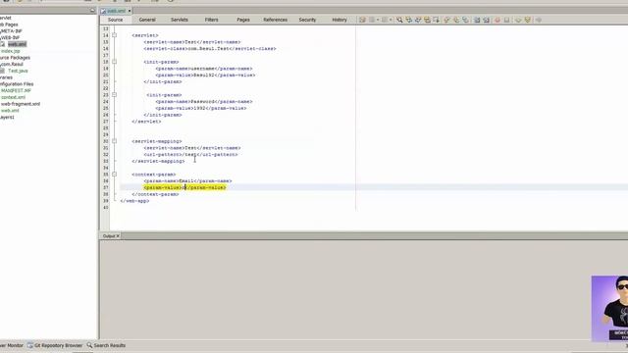Collapse the init-param fold on line 23
This screenshot has height=353, width=628.
point(114,95)
